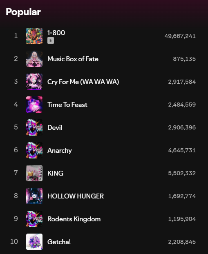Click the Time To Feast song title
The width and height of the screenshot is (208, 254).
[67, 105]
